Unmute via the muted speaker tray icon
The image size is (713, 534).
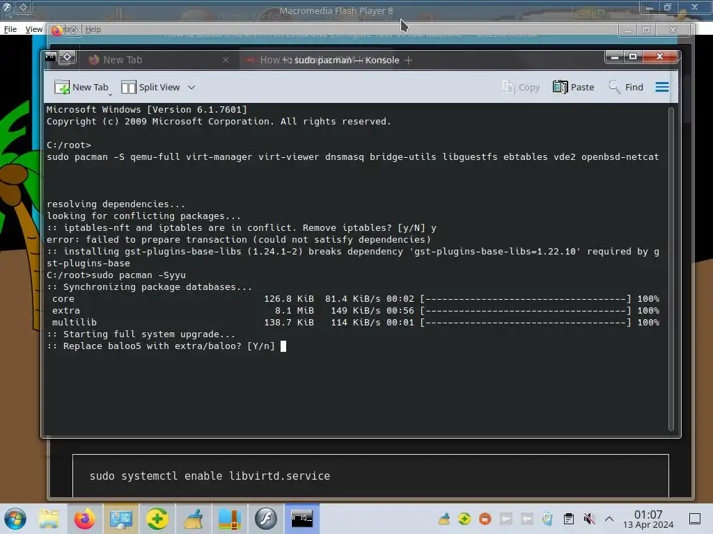589,519
